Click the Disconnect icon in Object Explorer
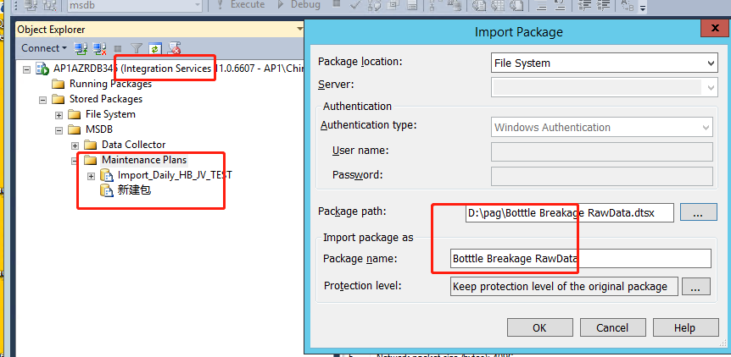Image resolution: width=731 pixels, height=357 pixels. click(99, 48)
